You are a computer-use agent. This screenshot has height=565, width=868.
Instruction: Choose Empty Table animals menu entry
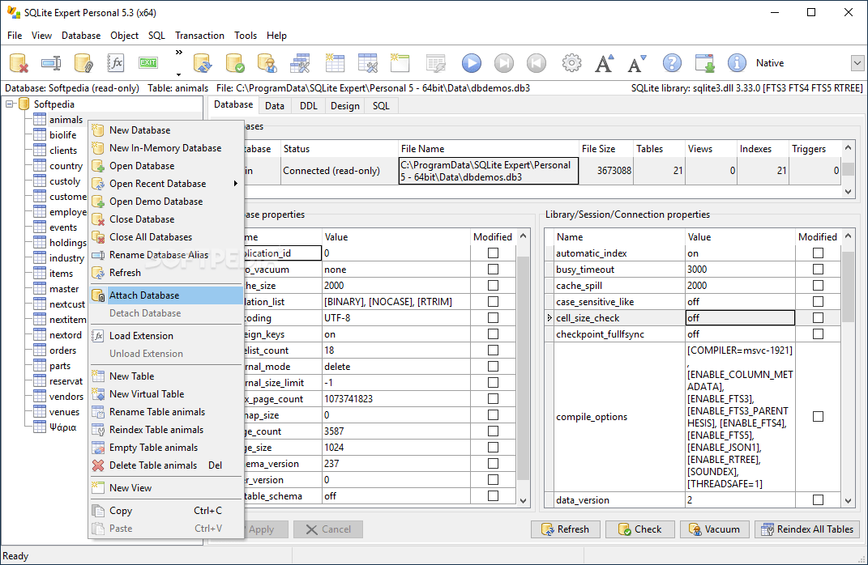pyautogui.click(x=166, y=448)
